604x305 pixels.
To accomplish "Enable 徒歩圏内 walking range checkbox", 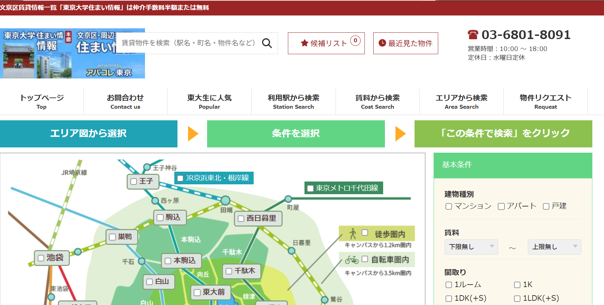I will point(365,233).
